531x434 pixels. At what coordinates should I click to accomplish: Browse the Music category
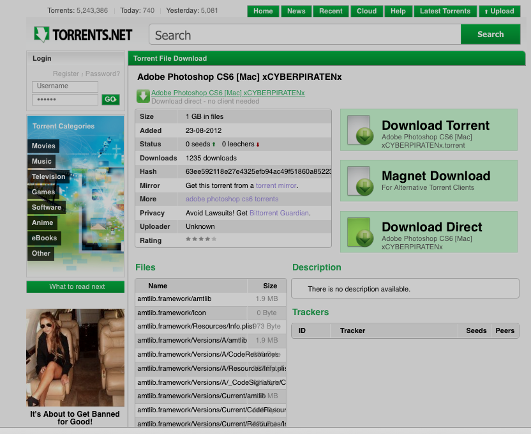pyautogui.click(x=41, y=162)
